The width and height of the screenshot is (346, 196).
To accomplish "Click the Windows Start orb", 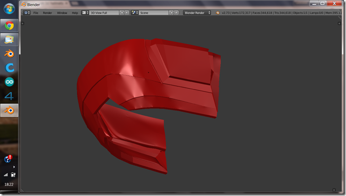I will point(9,9).
